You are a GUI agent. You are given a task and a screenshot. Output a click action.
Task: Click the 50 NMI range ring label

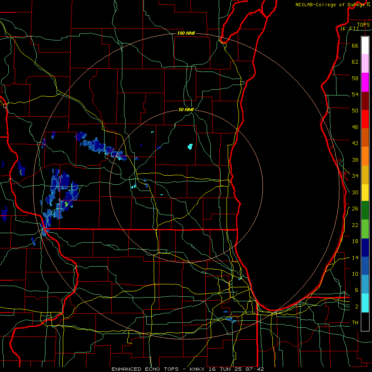coord(186,110)
